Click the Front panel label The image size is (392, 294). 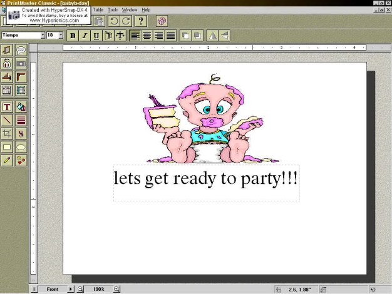[52, 289]
